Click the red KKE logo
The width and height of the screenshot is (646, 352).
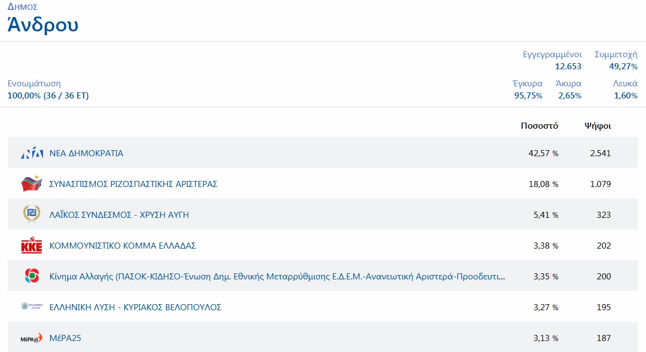click(x=31, y=246)
